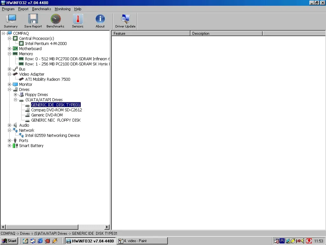
Task: Open the Benchmarks menu
Action: point(42,9)
